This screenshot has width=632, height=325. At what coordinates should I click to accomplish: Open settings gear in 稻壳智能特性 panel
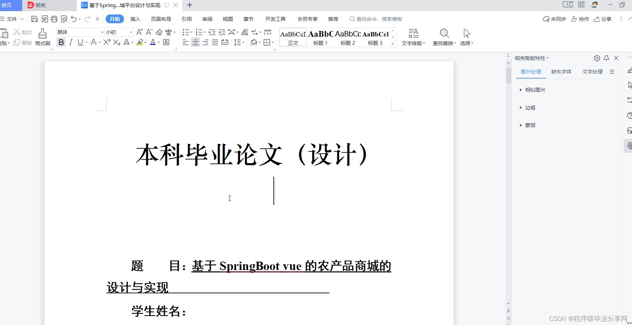[597, 58]
